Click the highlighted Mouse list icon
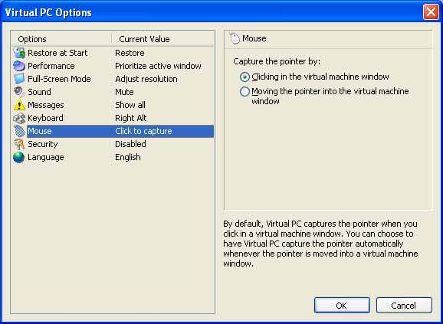Screen dimensions: 443x324 click(19, 131)
